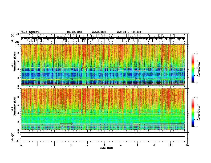Click the "8" kHz tick on ch.2 spectrogram
Viewport: 211px width, 163px height.
19,97
